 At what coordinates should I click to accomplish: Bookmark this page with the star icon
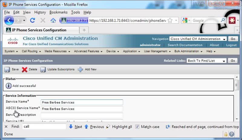pyautogui.click(x=170, y=20)
